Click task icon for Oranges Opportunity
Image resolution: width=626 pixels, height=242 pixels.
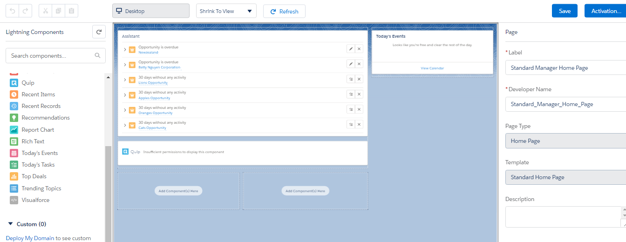[351, 109]
